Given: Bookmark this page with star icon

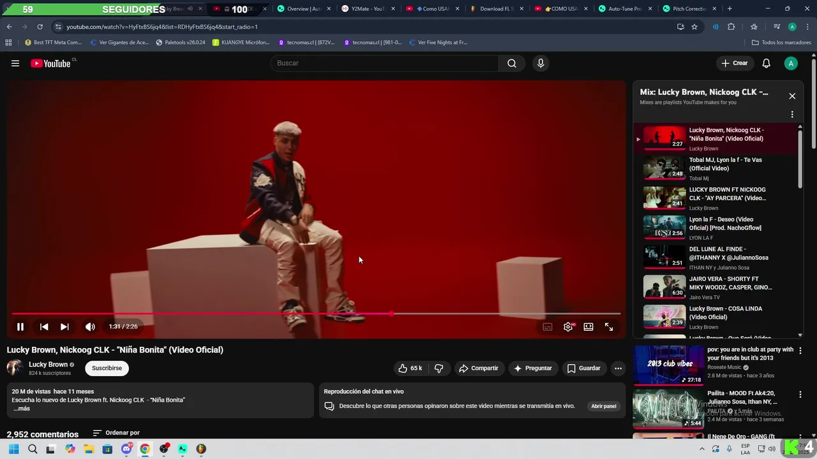Looking at the screenshot, I should click(x=694, y=27).
